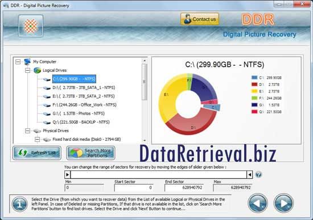Select D:\ 3TB_SATA_1 drive in the list
Screen dimensions: 313x220
[x=84, y=88]
